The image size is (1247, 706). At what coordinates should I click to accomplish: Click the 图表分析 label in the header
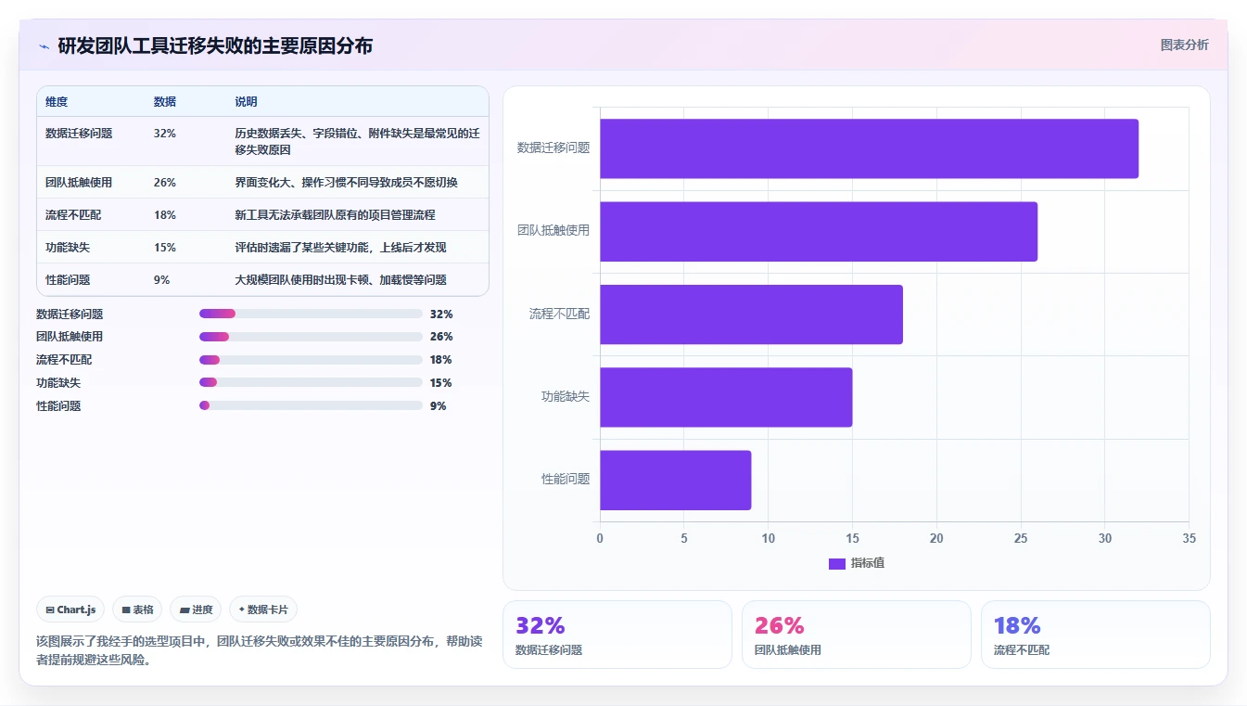(x=1184, y=45)
